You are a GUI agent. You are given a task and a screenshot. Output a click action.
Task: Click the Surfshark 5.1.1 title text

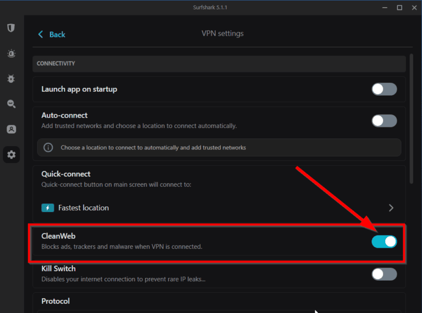point(210,8)
